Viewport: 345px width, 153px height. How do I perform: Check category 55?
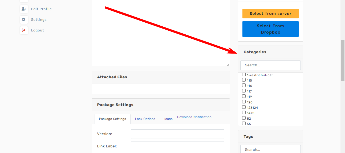(x=244, y=123)
